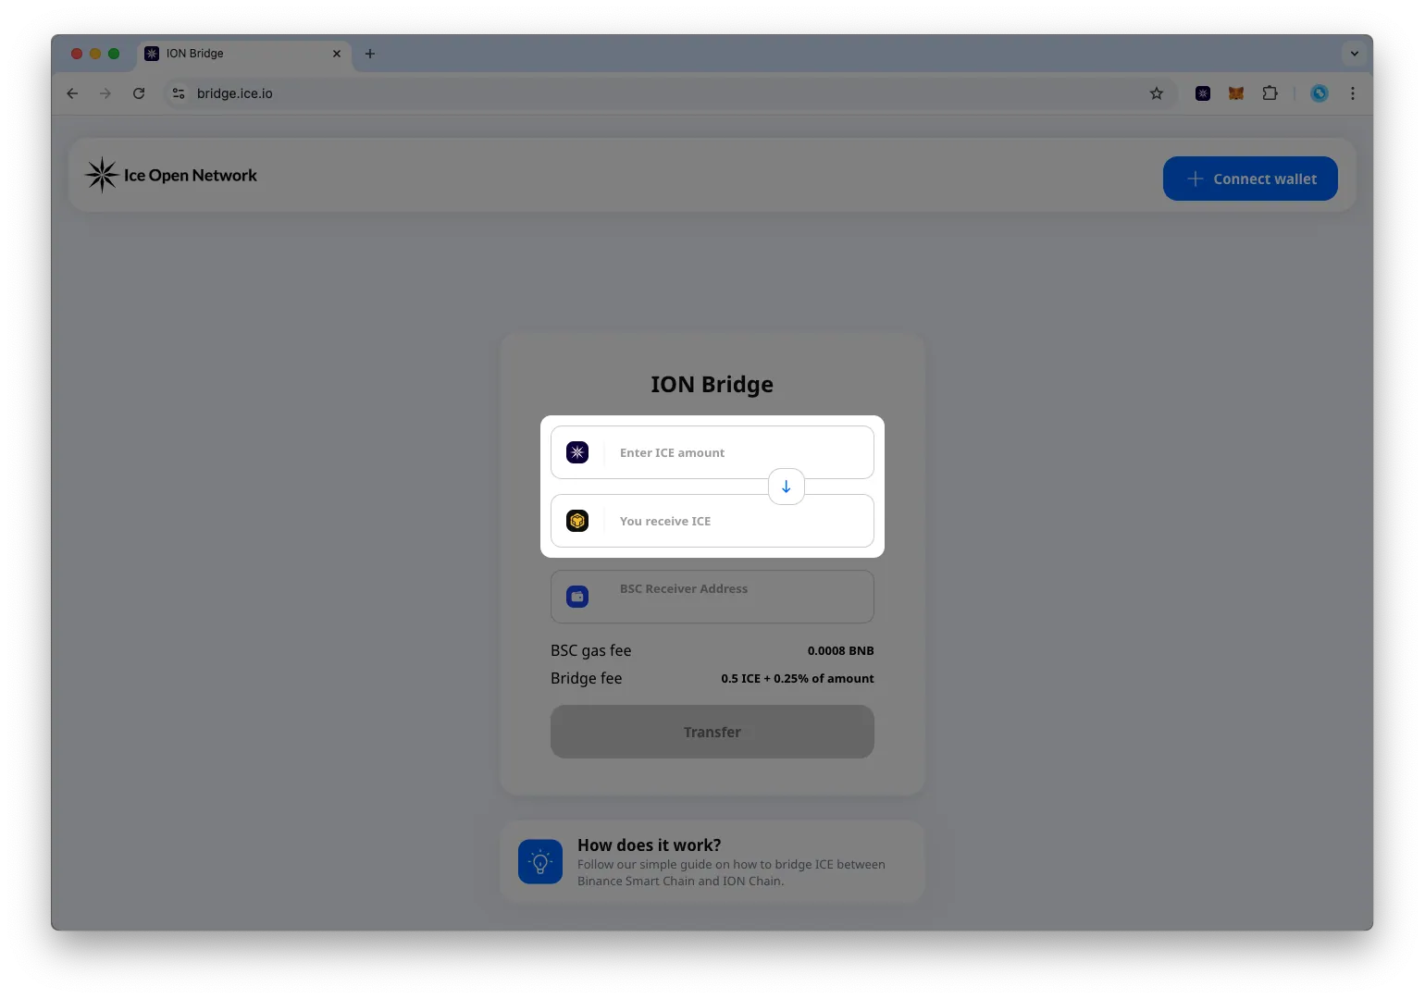This screenshot has height=999, width=1425.
Task: Select the ION Bridge browser tab
Action: tap(244, 54)
